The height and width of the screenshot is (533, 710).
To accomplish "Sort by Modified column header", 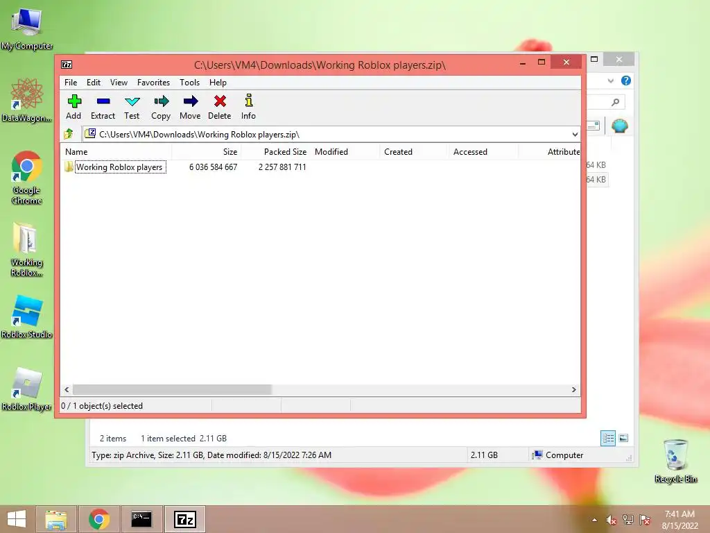I will click(x=345, y=152).
